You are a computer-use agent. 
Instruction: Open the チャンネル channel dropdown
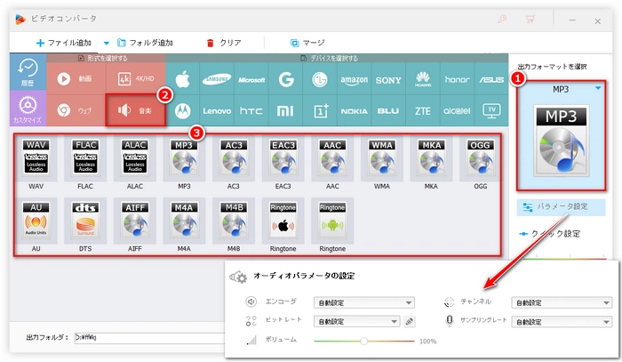click(x=562, y=302)
